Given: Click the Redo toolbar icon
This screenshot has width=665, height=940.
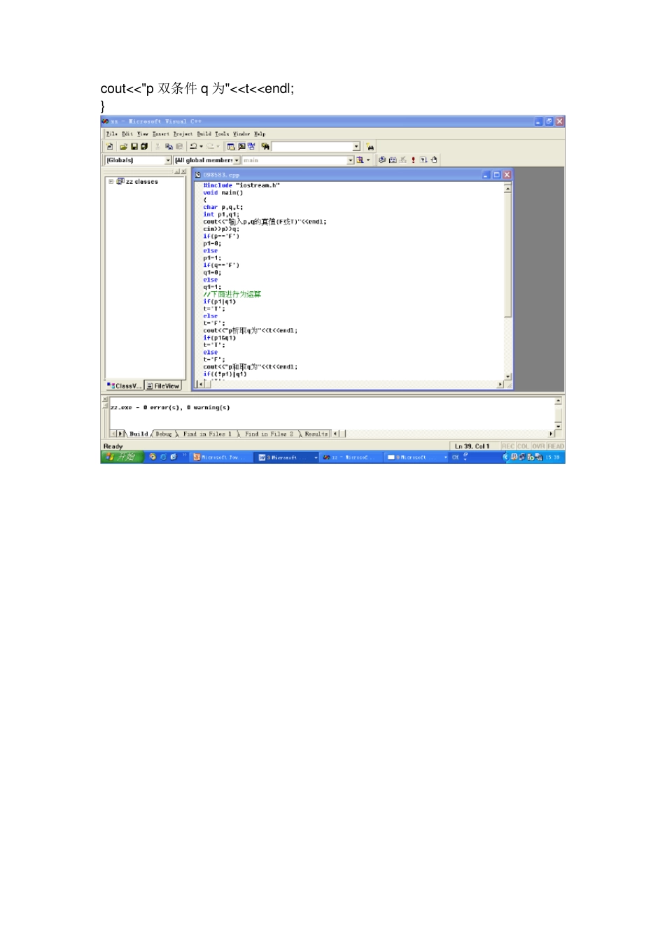Looking at the screenshot, I should (x=210, y=146).
